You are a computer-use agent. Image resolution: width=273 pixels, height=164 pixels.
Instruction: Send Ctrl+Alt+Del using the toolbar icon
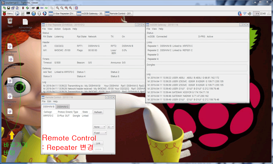pyautogui.click(x=33, y=8)
